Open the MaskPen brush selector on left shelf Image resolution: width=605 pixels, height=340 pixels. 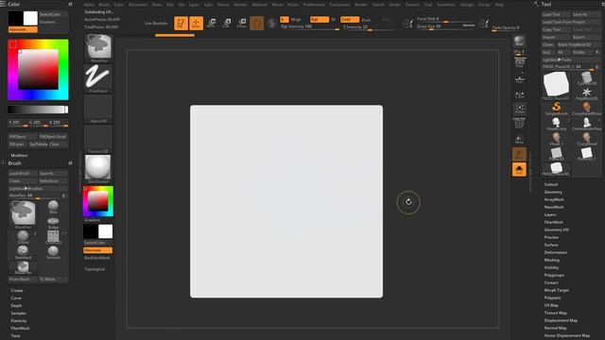tap(98, 48)
